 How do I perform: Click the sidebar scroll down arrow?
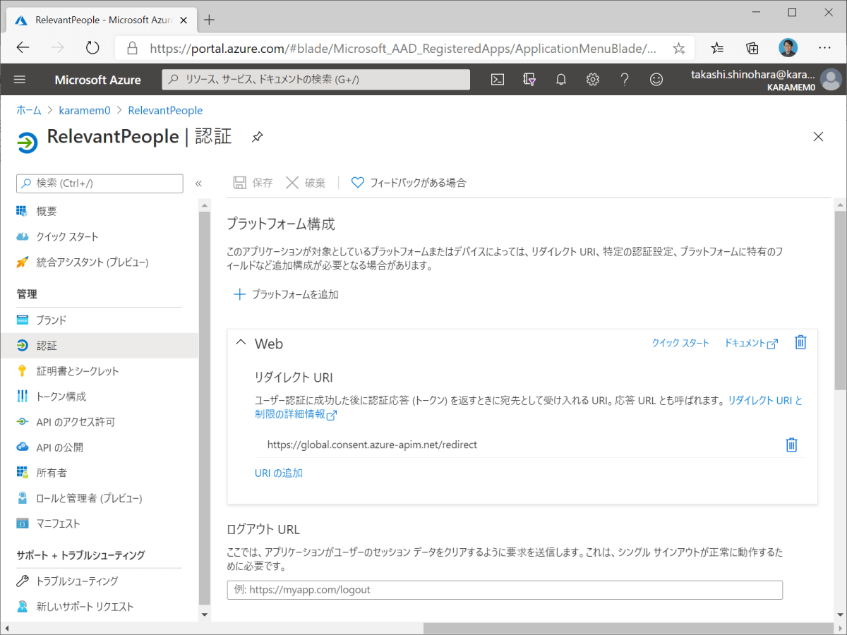point(205,614)
